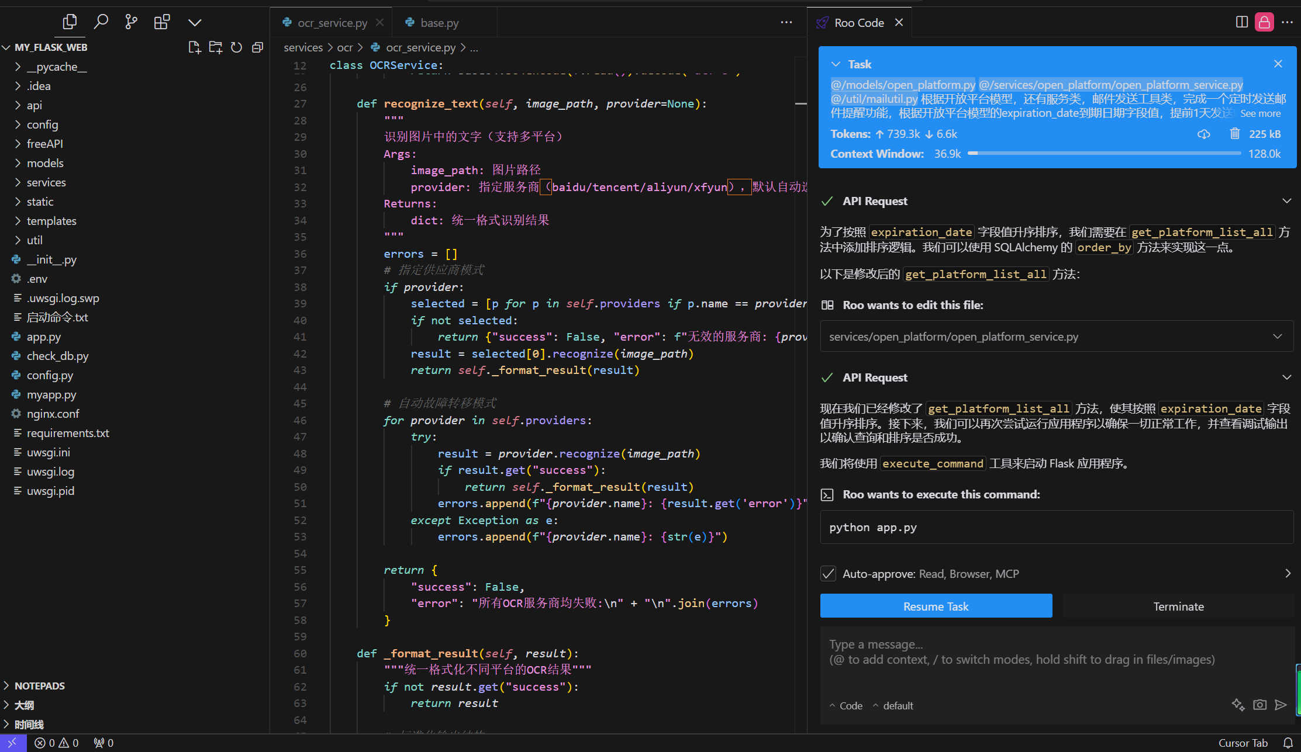Expand the open_platform_service.py file edit dropdown
Screen dimensions: 1301x752
[1277, 337]
